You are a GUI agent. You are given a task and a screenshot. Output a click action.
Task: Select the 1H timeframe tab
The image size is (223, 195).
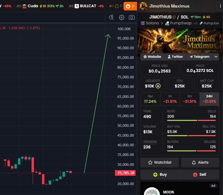point(170,99)
